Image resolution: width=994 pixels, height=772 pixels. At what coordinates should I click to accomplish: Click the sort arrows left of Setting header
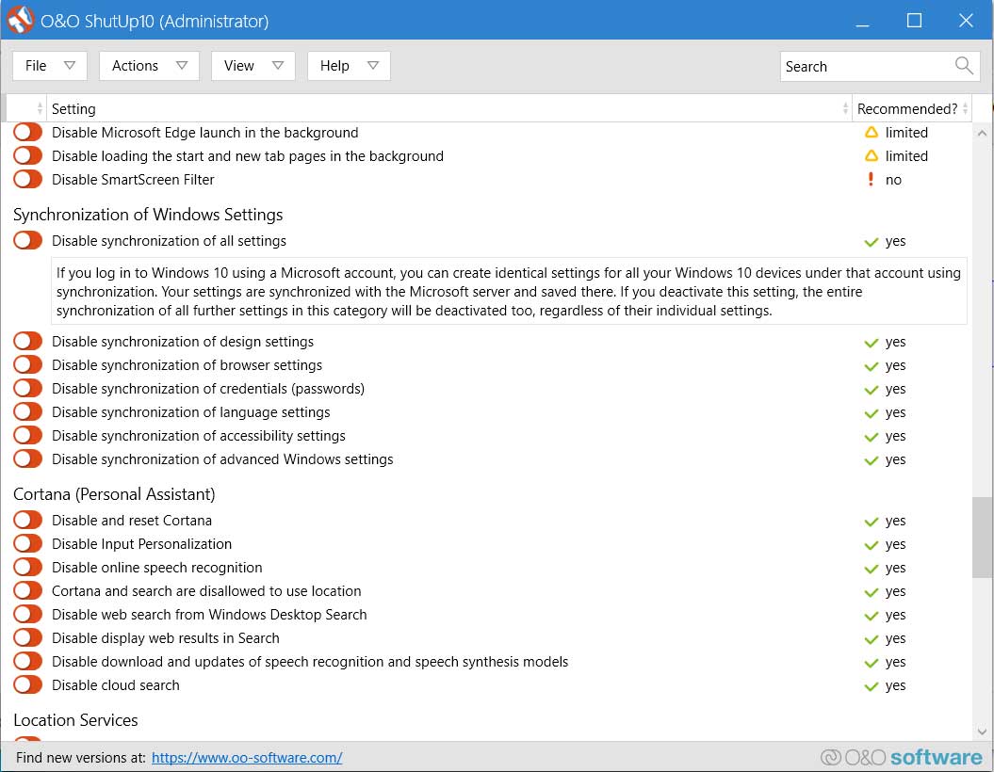40,108
